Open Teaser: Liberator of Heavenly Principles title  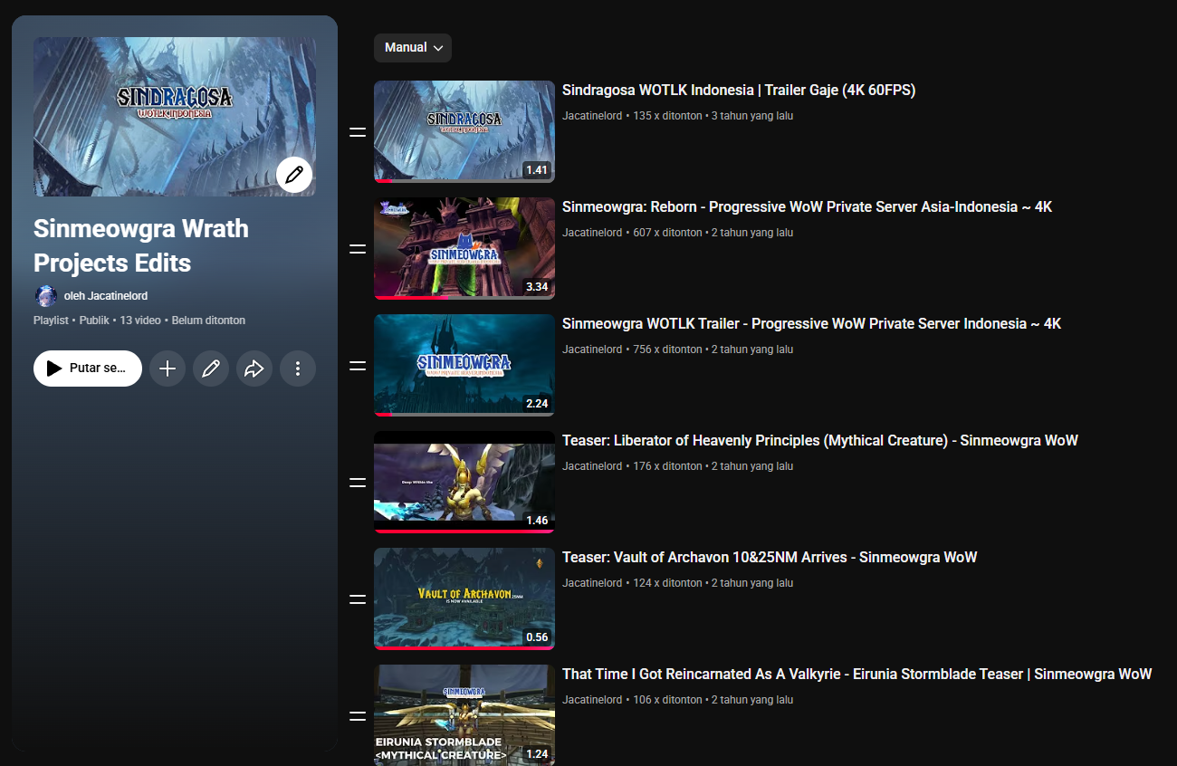click(820, 441)
